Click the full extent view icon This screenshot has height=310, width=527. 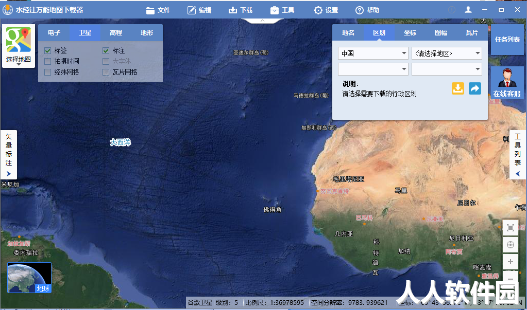[x=511, y=228]
